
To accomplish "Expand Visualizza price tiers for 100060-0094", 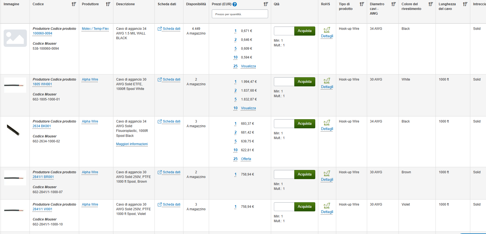I will [248, 66].
